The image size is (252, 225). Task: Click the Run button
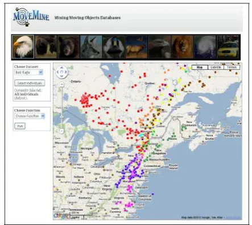(x=20, y=126)
